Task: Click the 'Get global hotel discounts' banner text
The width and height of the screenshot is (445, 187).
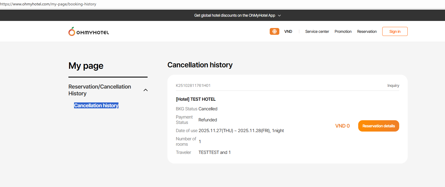Action: click(234, 16)
